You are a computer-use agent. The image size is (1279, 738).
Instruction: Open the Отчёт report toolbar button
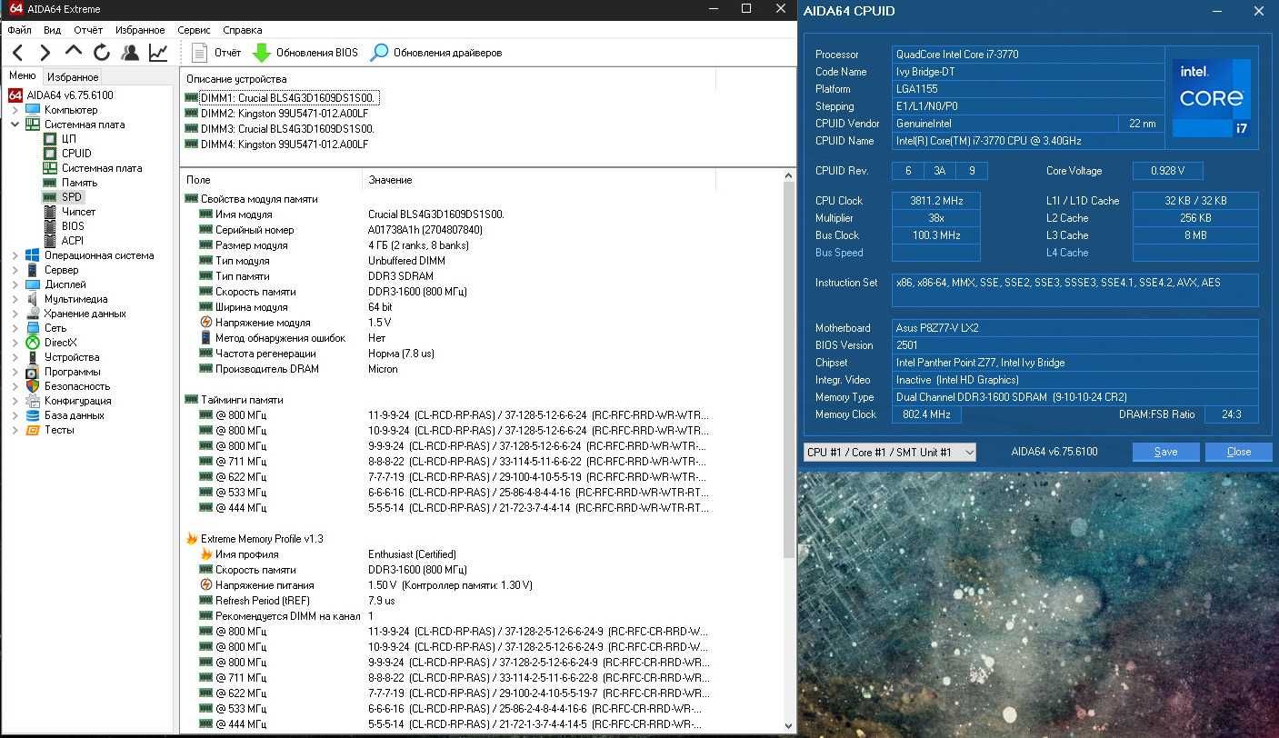pos(216,53)
